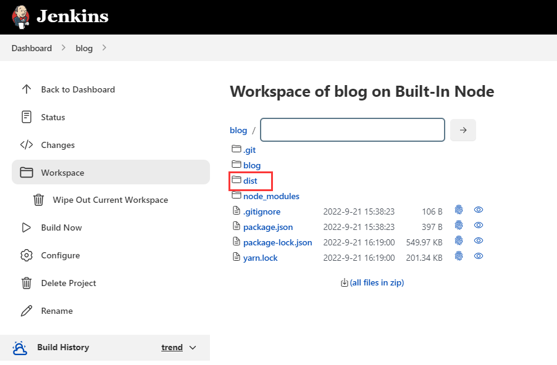Check fingerprint for yarn.lock

tap(459, 256)
